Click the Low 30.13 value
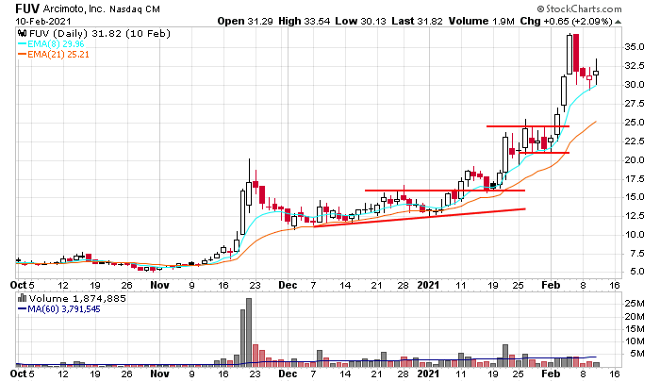The width and height of the screenshot is (660, 382). pyautogui.click(x=360, y=21)
